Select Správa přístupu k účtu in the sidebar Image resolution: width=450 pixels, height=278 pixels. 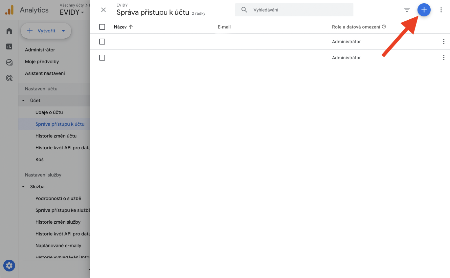tap(60, 124)
